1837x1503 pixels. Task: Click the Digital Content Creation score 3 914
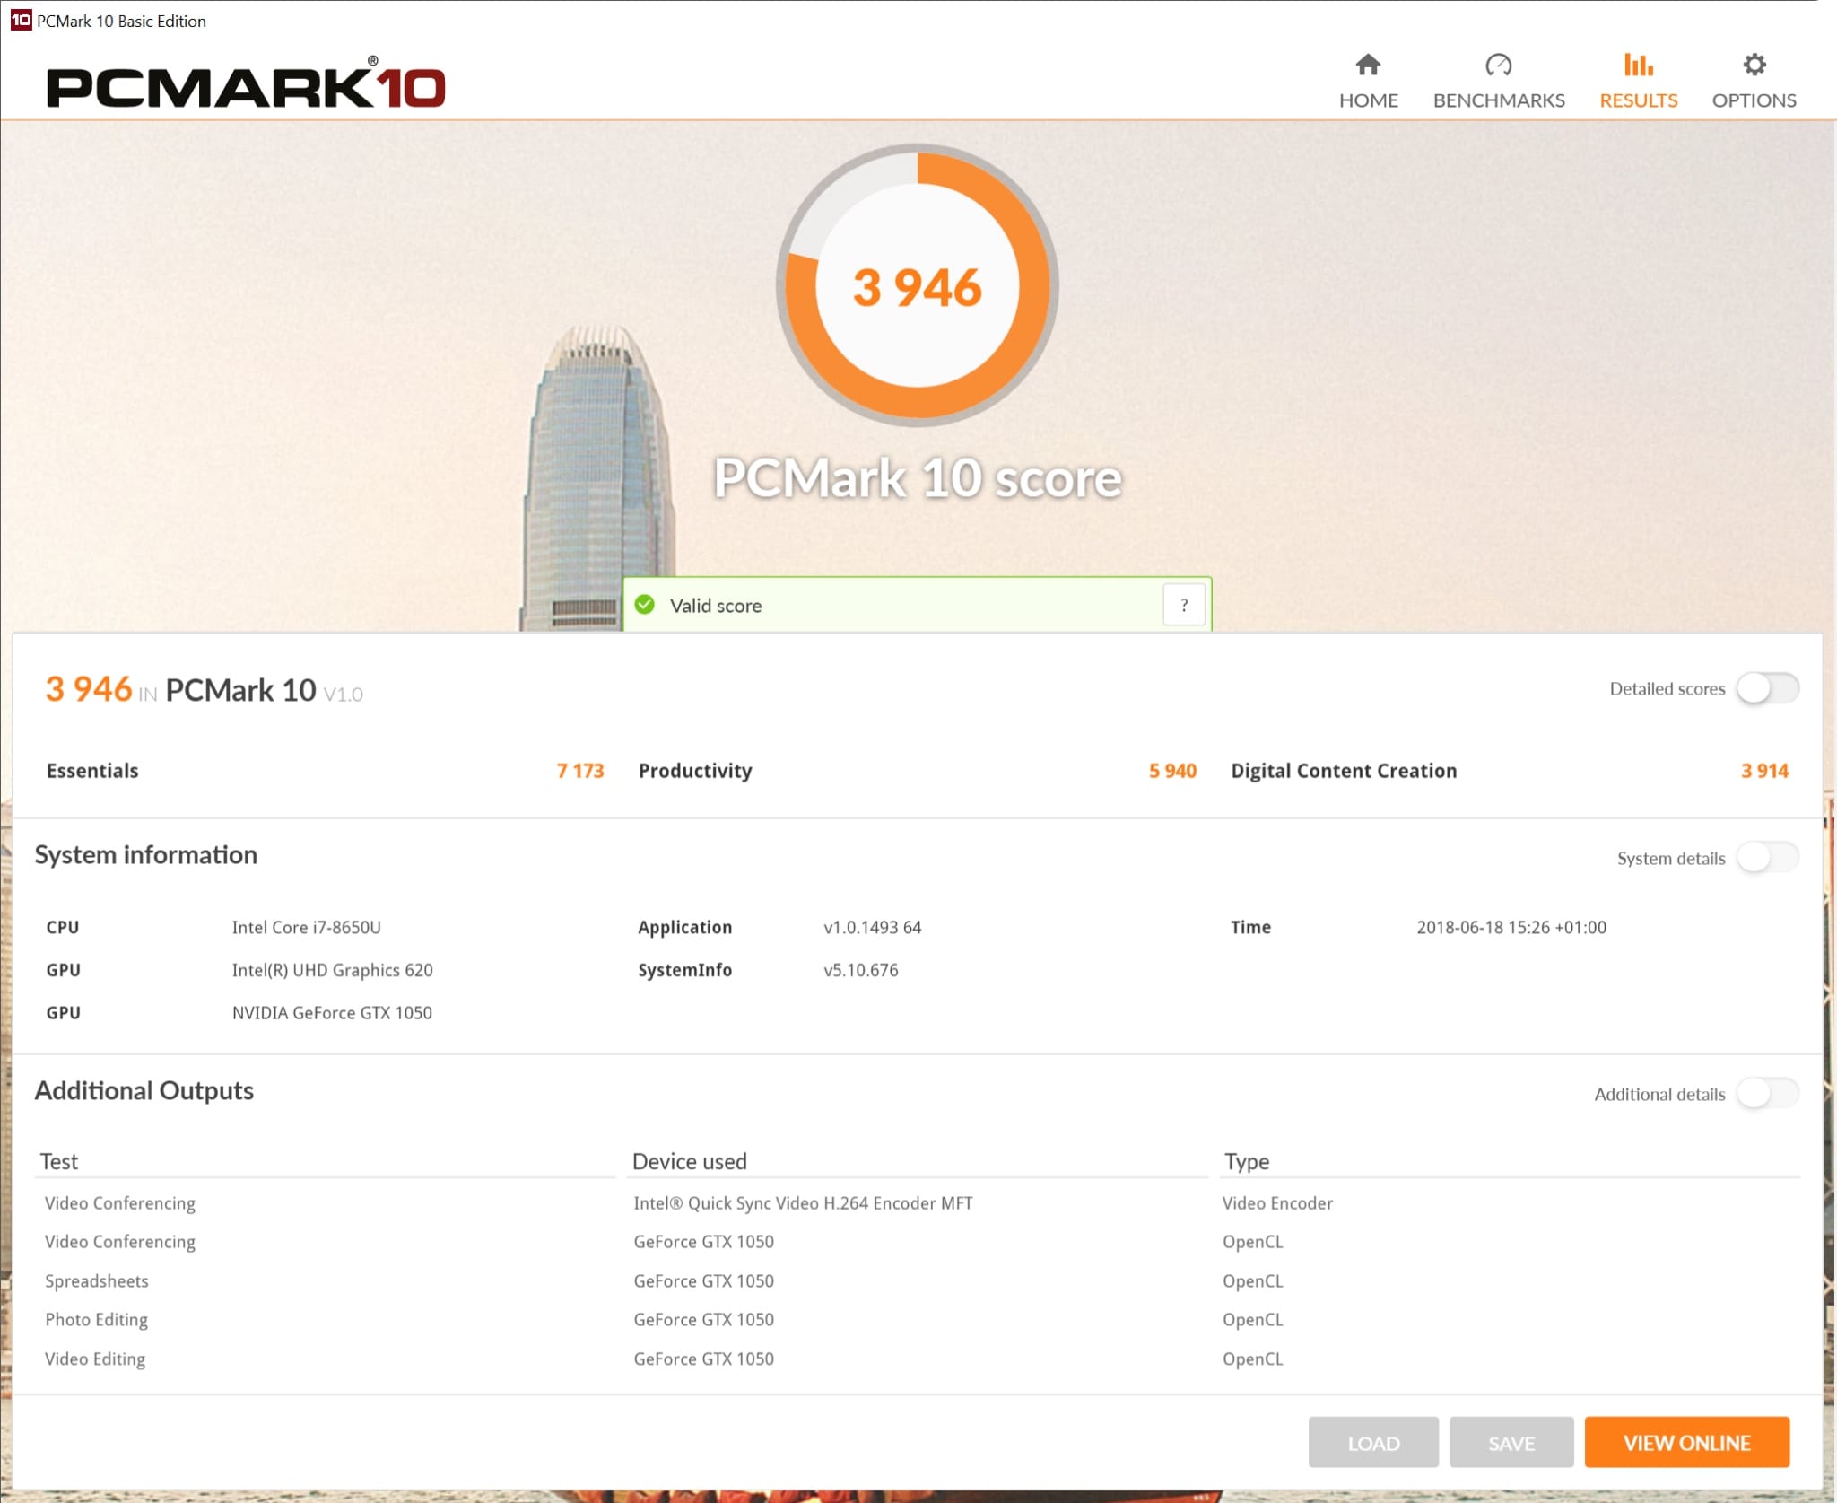point(1764,771)
